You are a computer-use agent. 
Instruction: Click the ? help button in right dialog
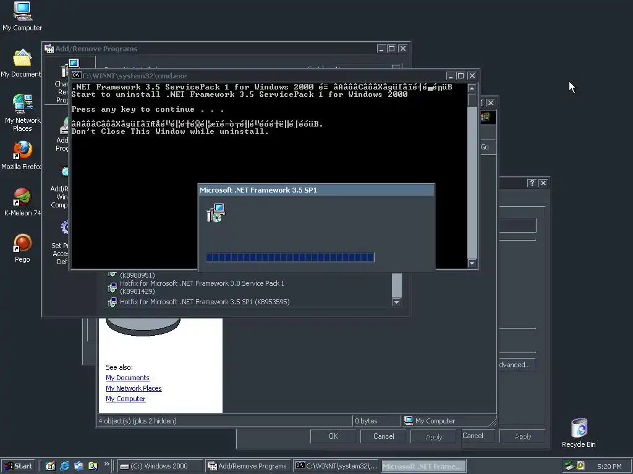tap(532, 183)
